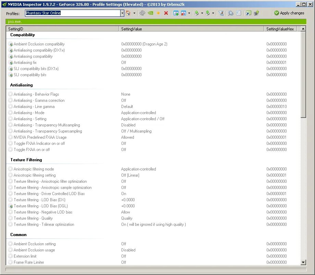Open the bit value editor grid icon
The height and width of the screenshot is (275, 315).
[x=239, y=13]
